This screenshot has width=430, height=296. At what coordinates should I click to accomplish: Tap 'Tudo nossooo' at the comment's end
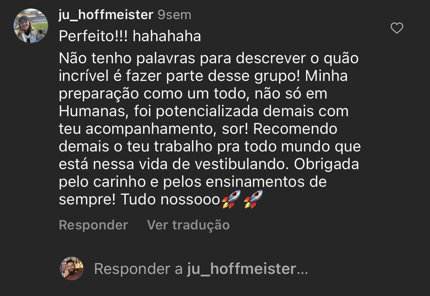170,200
